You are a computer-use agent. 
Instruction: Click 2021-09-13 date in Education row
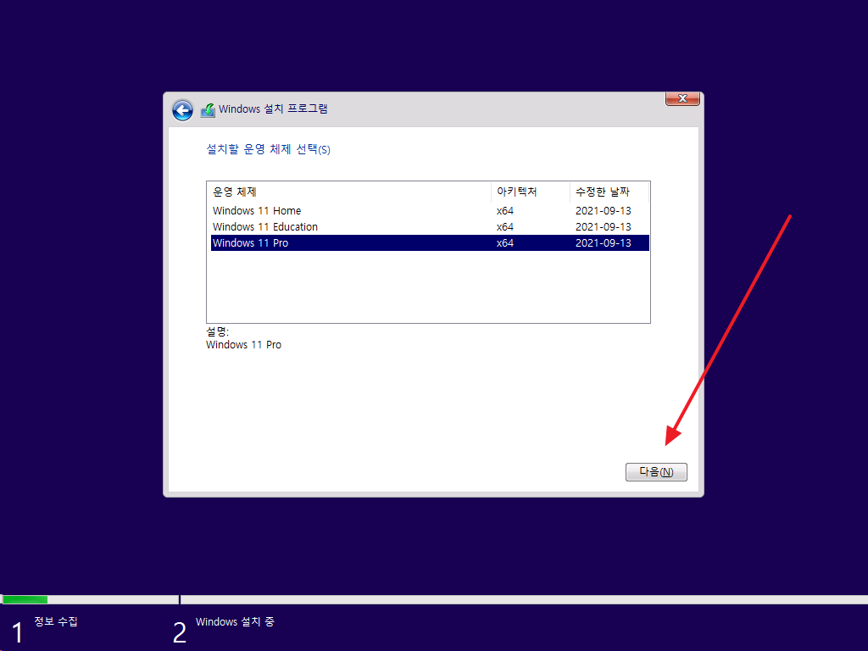click(x=603, y=227)
